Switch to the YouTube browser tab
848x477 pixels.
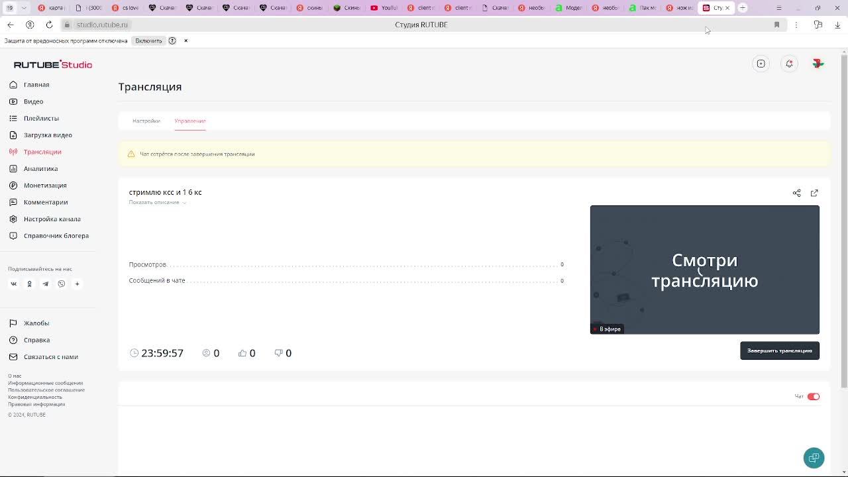coord(384,8)
